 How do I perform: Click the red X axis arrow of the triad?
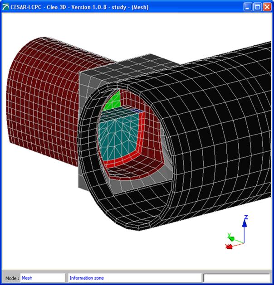click(x=229, y=246)
